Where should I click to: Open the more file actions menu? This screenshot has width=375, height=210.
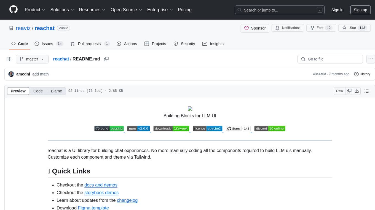(371, 59)
